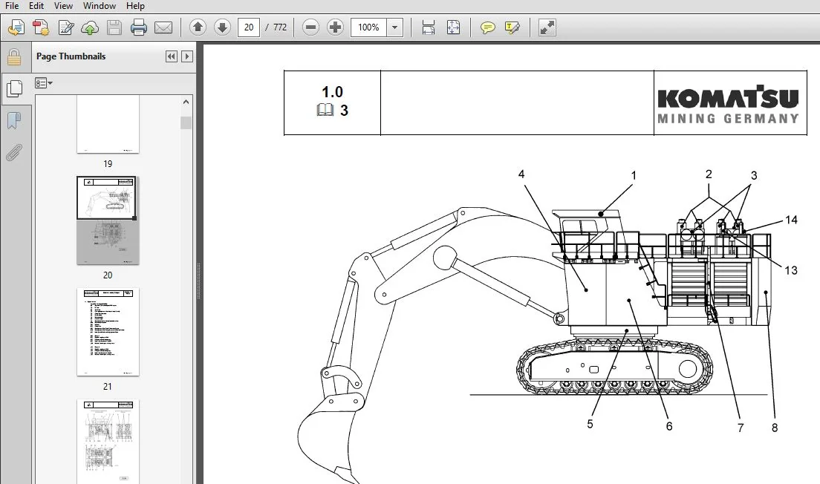The height and width of the screenshot is (484, 820).
Task: Click the email envelope icon
Action: pyautogui.click(x=163, y=27)
